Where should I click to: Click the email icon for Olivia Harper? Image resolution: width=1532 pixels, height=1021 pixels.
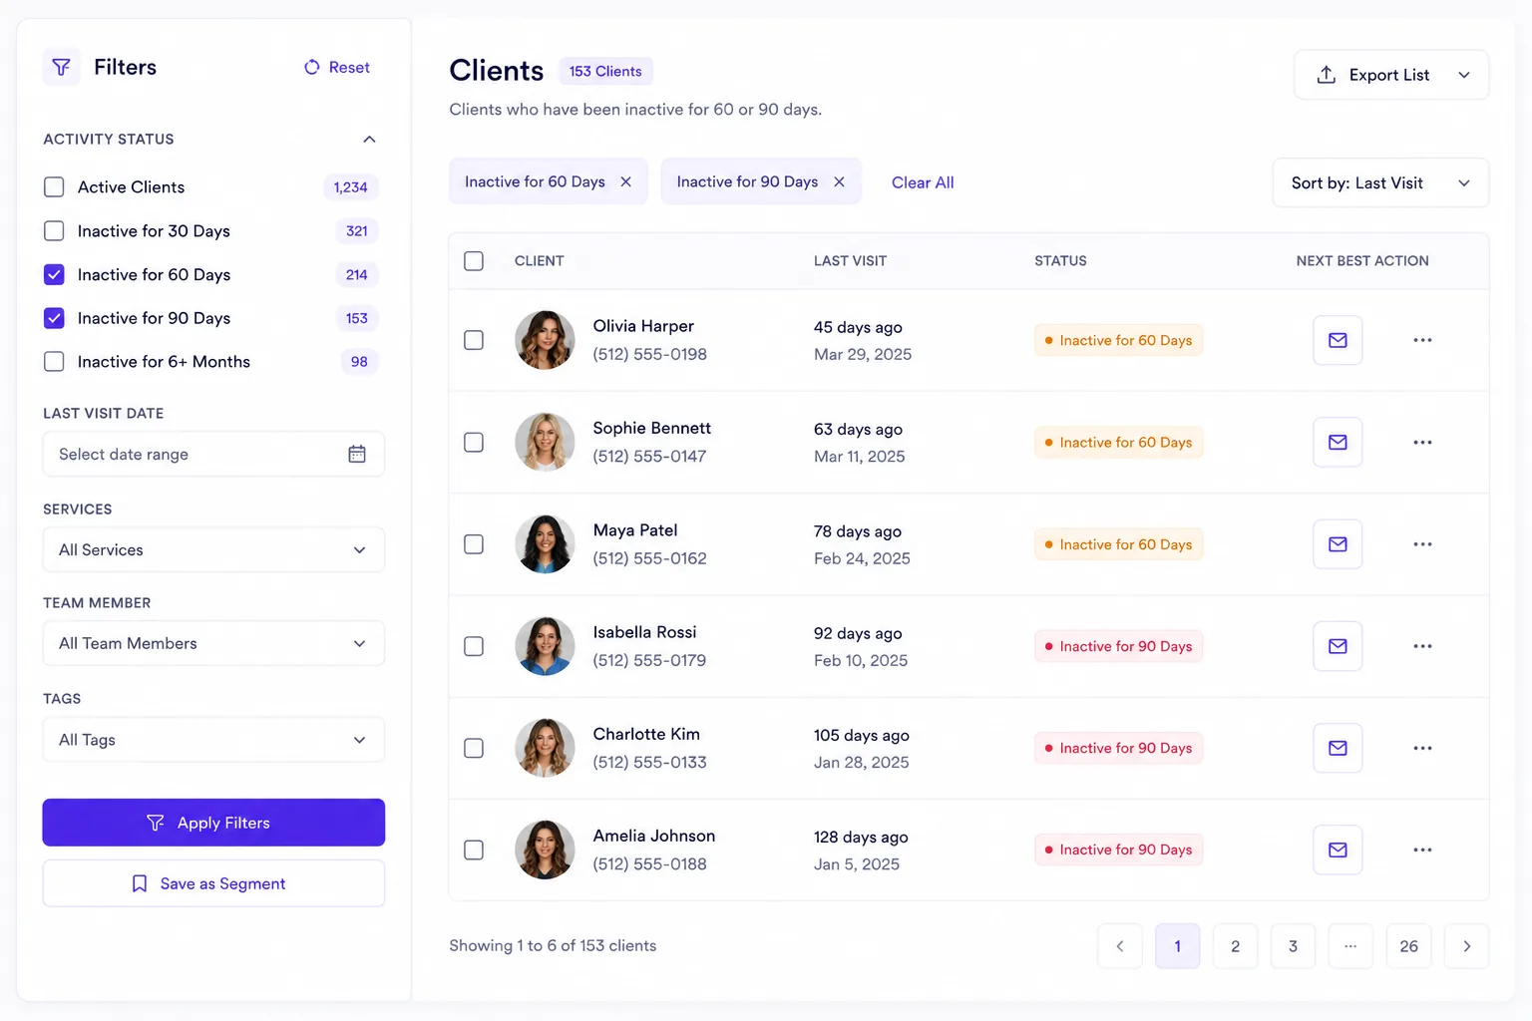1338,340
